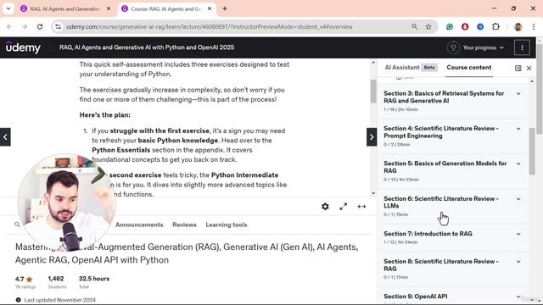Click the address bar URL
543x305 pixels.
point(210,26)
